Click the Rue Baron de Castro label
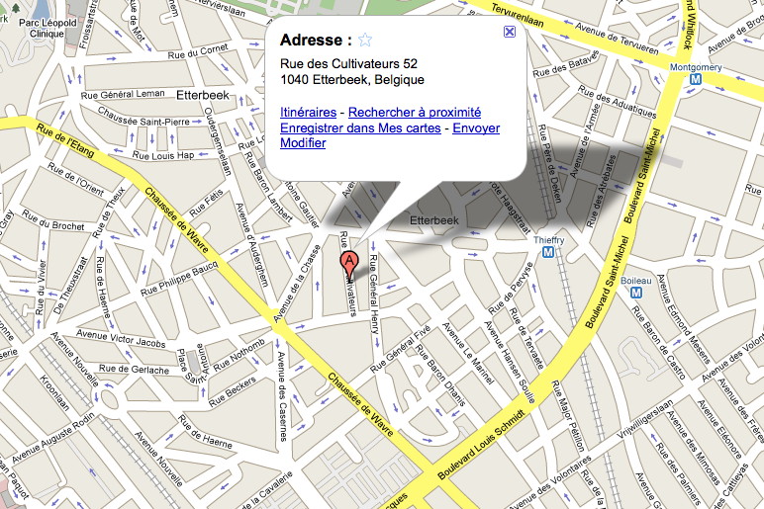 point(658,342)
